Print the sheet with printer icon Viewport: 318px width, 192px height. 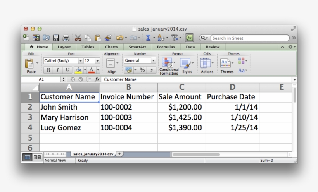coord(66,38)
